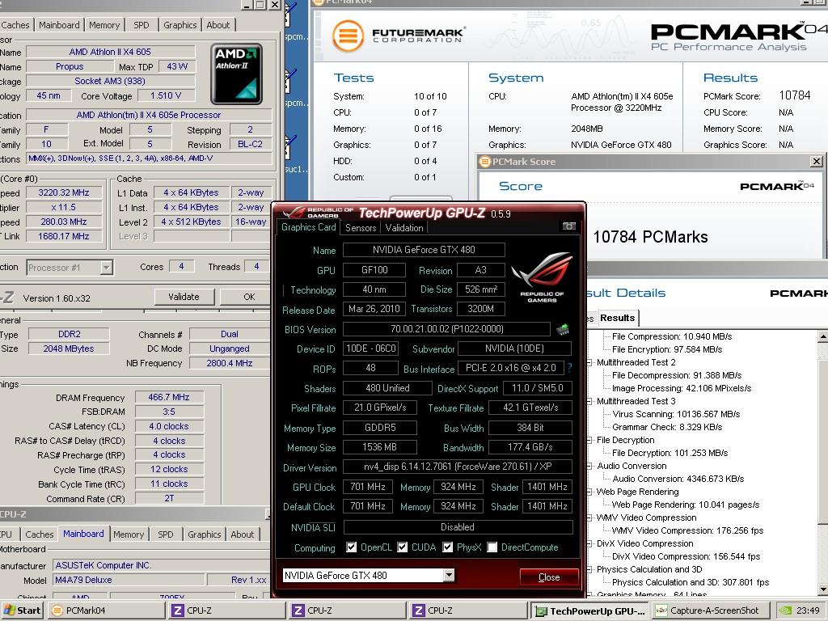Collapse the Web Page Rendering tree node

coord(589,492)
